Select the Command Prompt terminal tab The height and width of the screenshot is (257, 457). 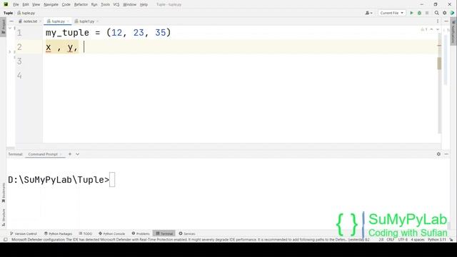pos(43,154)
